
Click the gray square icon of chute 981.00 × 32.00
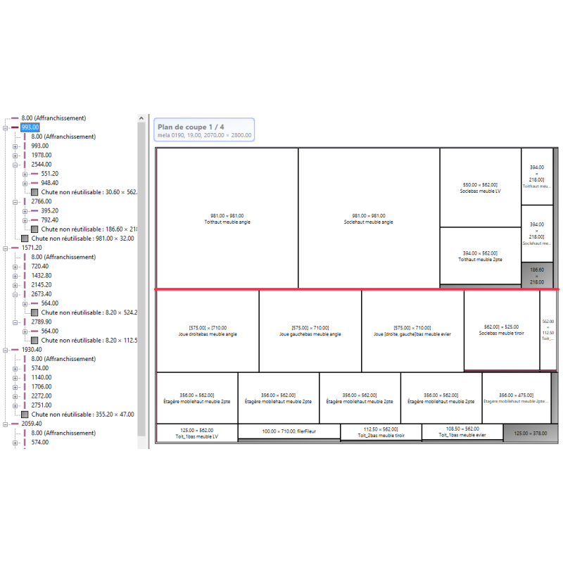[x=25, y=239]
